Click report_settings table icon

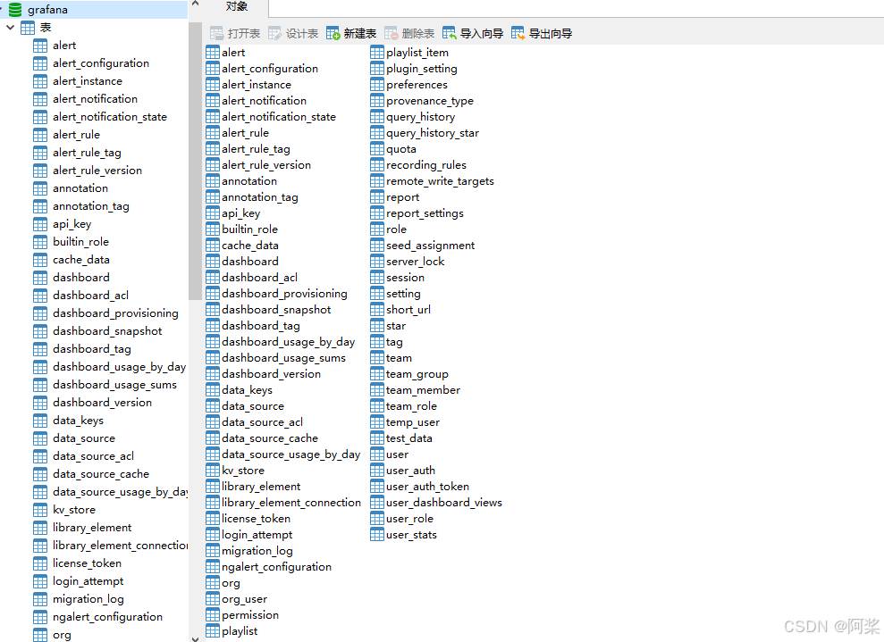point(377,213)
